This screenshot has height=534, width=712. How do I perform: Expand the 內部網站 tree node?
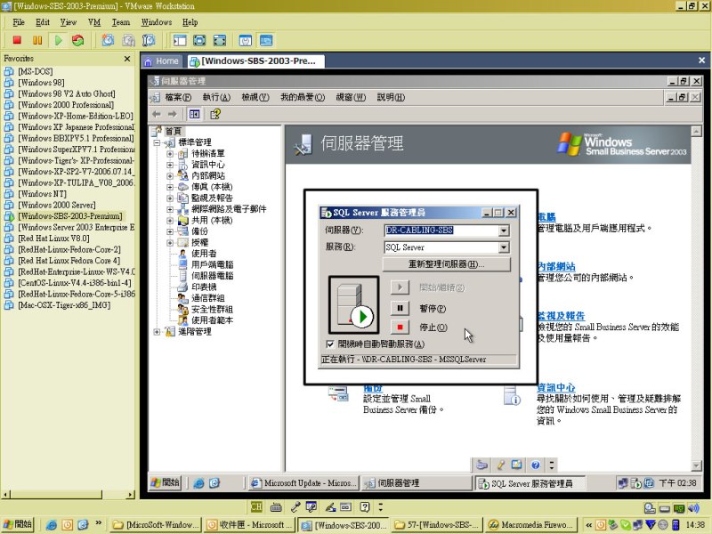[x=170, y=175]
